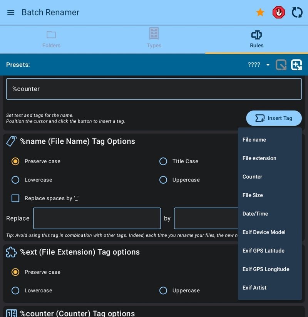Click the Insert Tag button
Screen dimensions: 308x317
274,118
